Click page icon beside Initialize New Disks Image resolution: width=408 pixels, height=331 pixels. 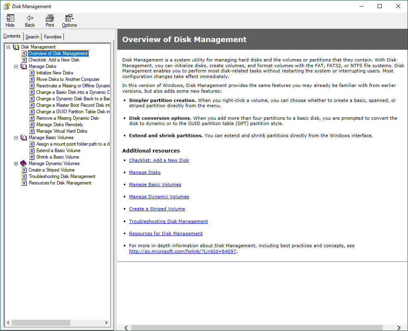click(x=32, y=73)
